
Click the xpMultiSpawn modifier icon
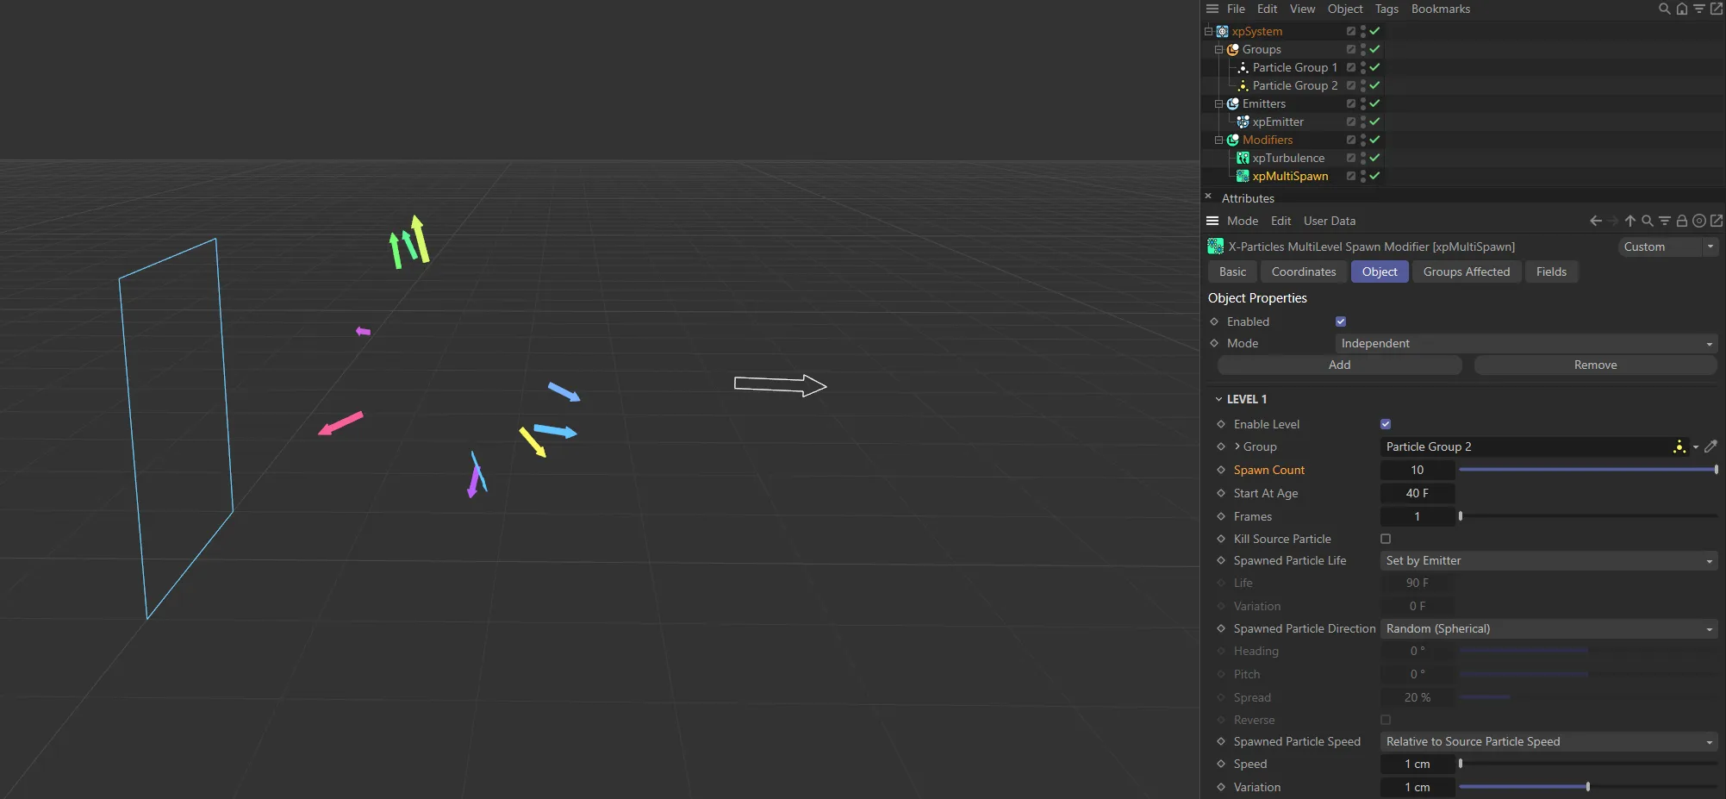point(1243,176)
